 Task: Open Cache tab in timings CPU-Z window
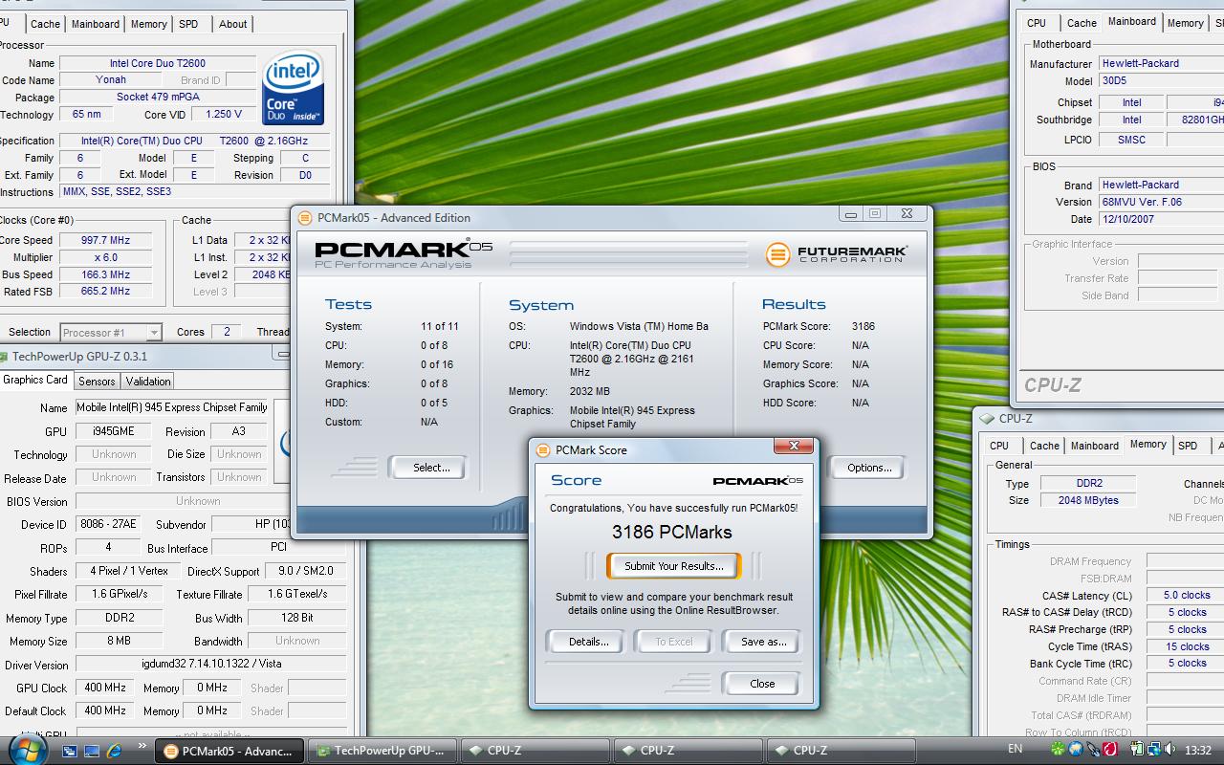click(x=1044, y=446)
